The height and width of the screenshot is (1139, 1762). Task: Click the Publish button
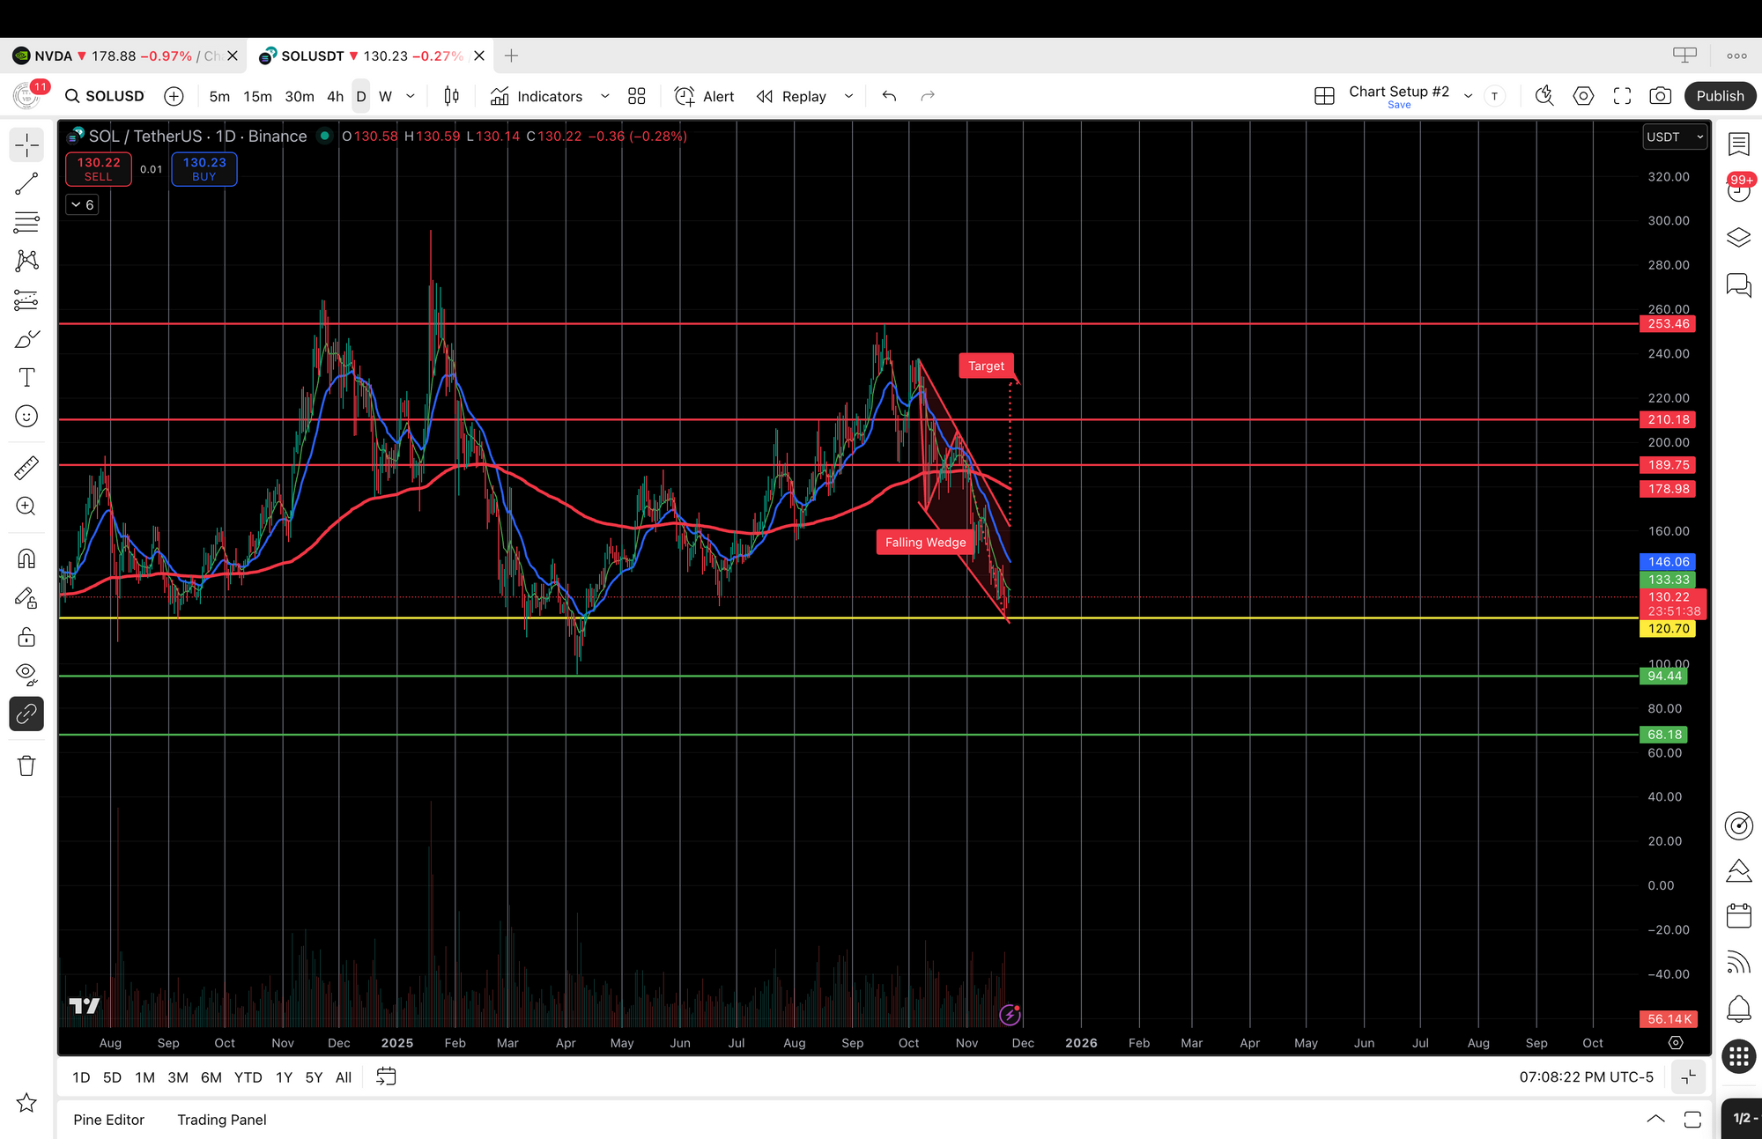(x=1720, y=96)
